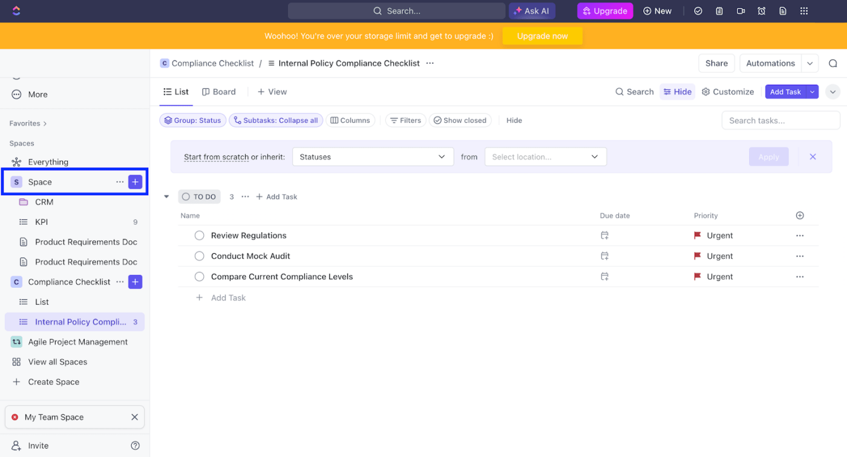
Task: Toggle the purple Hide button in view bar
Action: pos(677,92)
